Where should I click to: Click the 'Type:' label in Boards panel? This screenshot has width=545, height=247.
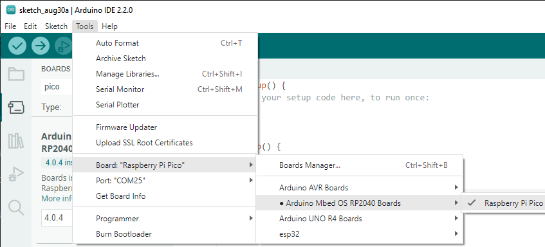51,107
